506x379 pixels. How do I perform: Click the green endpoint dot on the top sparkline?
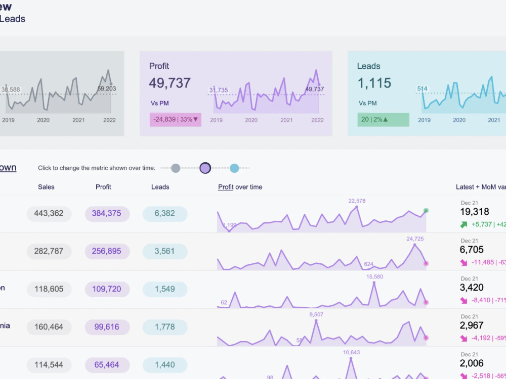pyautogui.click(x=426, y=210)
